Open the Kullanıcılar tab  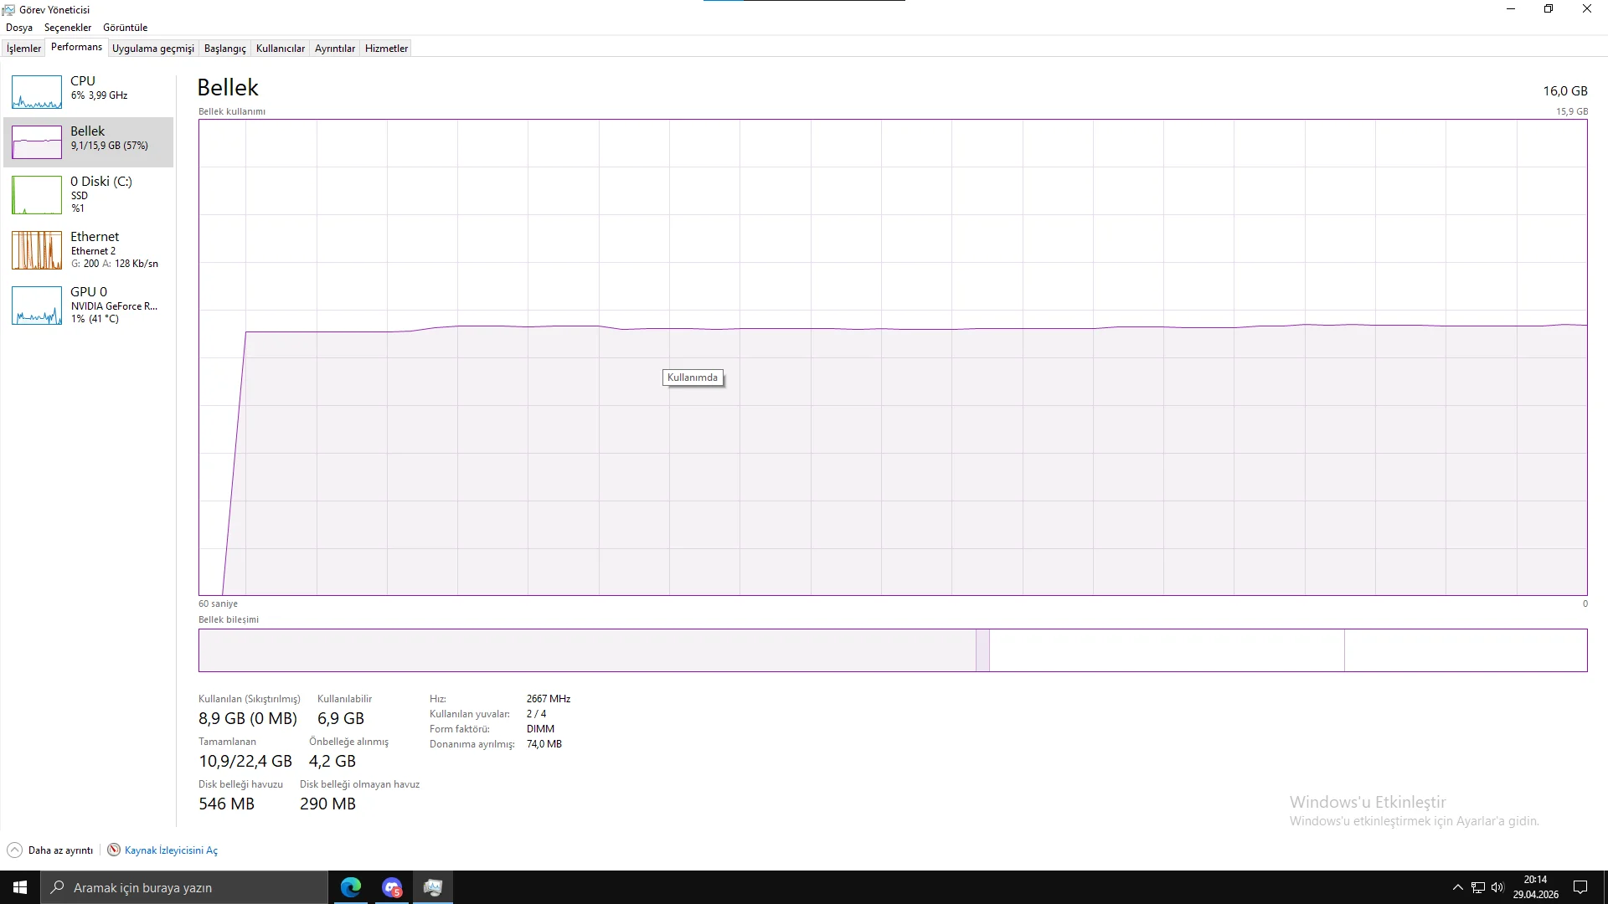click(x=280, y=49)
